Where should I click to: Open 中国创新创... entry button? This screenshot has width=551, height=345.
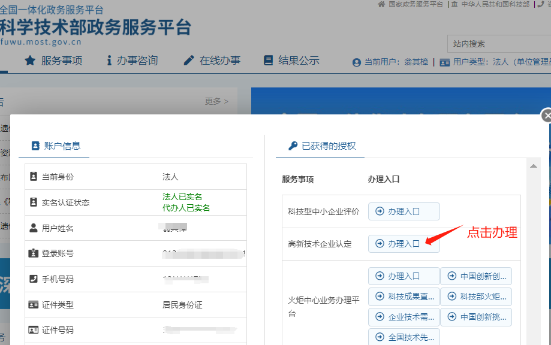(x=476, y=276)
